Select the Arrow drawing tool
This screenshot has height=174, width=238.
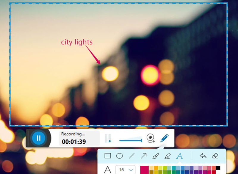coord(144,156)
